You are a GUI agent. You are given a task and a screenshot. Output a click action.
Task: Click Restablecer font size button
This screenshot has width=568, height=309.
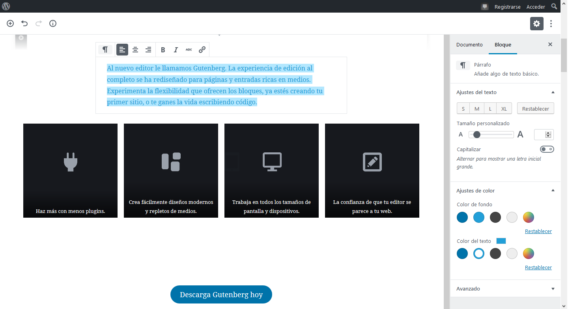(x=536, y=109)
